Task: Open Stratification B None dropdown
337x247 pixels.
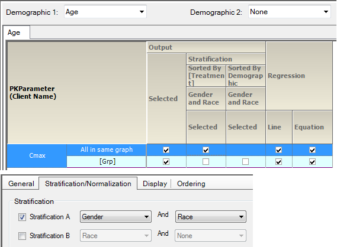Action: 211,236
